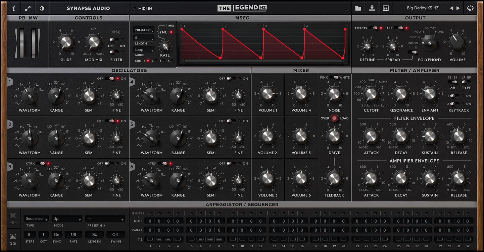
Task: Open the MSEG Loop MODE dropdown
Action: [x=144, y=50]
